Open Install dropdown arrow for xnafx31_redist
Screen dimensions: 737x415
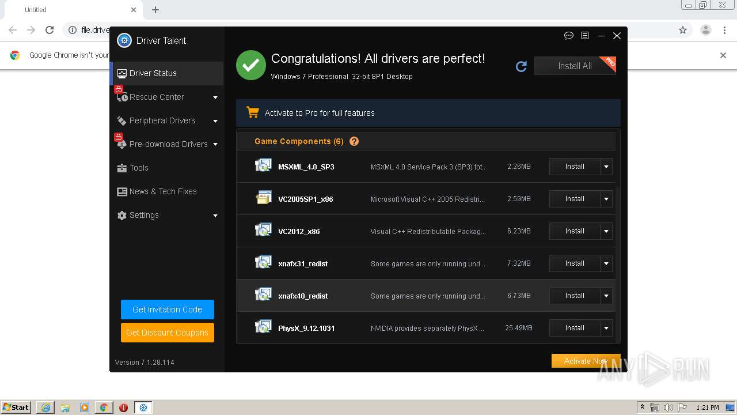606,263
